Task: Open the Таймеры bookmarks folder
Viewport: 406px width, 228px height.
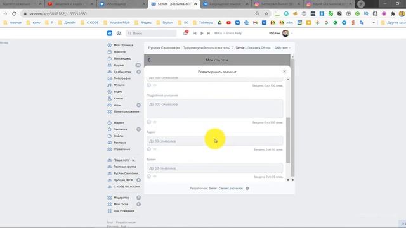Action: click(203, 23)
